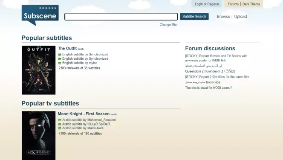Image resolution: width=283 pixels, height=160 pixels.
Task: Open Queendom 2 forum thread
Action: [210, 71]
